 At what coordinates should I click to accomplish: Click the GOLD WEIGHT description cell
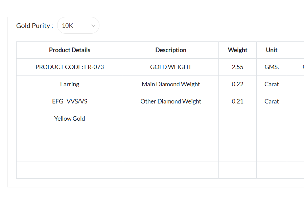pyautogui.click(x=171, y=67)
